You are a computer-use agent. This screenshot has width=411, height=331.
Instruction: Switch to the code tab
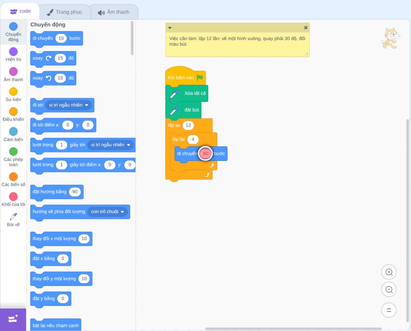click(20, 11)
